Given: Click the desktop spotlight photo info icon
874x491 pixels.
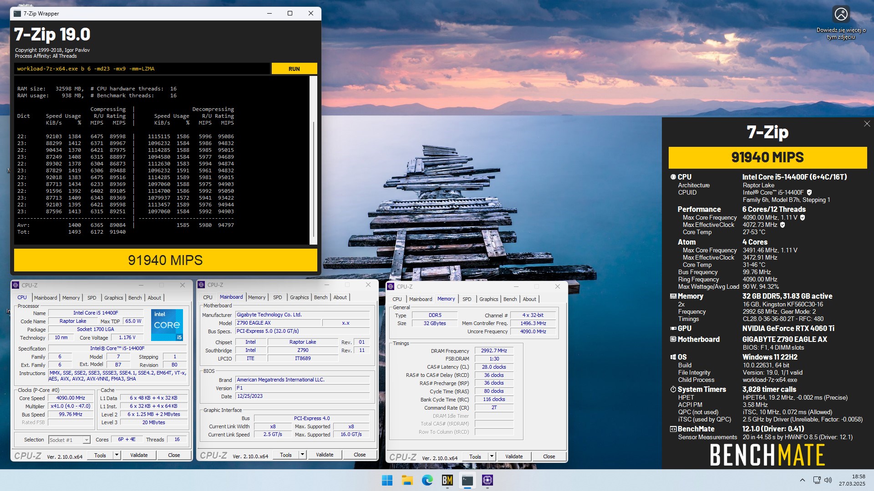Looking at the screenshot, I should [x=841, y=14].
